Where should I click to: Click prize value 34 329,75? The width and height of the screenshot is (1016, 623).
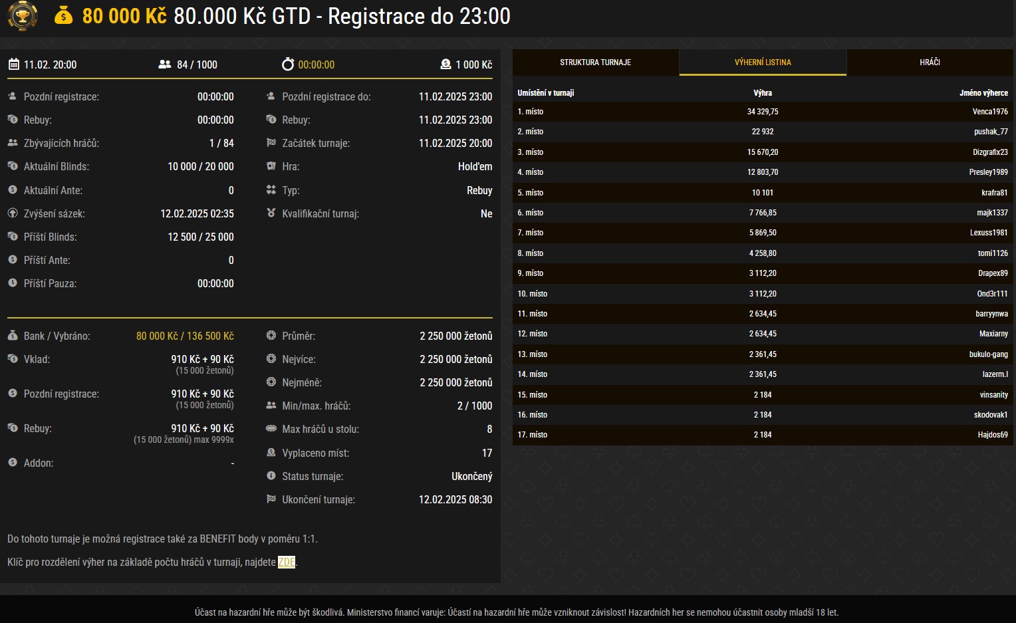[x=763, y=112]
